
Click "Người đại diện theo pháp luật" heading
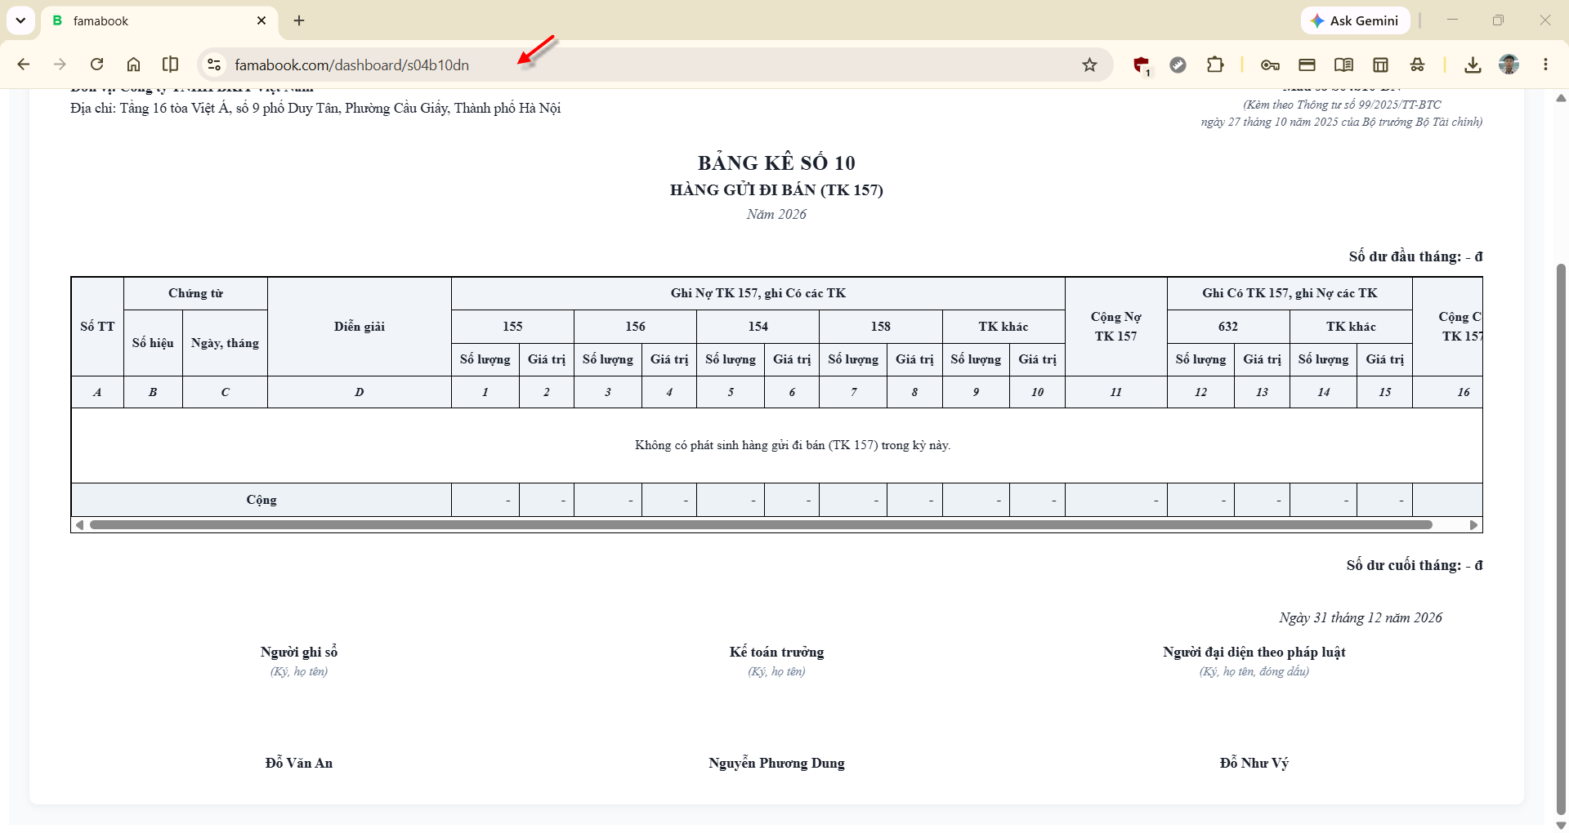pyautogui.click(x=1254, y=652)
